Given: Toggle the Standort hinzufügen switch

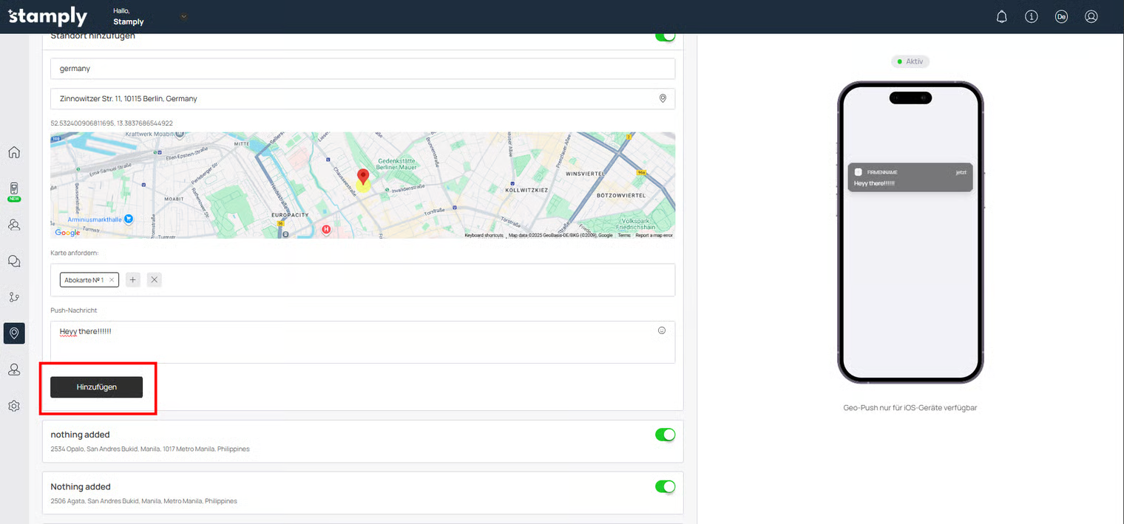Looking at the screenshot, I should (665, 36).
